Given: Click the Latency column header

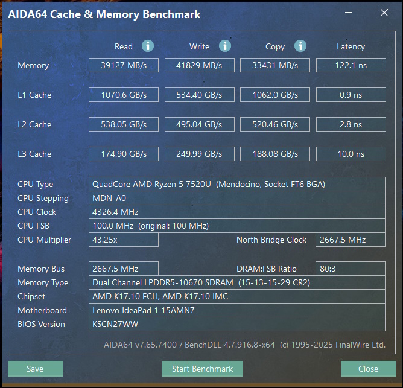Looking at the screenshot, I should pos(351,47).
